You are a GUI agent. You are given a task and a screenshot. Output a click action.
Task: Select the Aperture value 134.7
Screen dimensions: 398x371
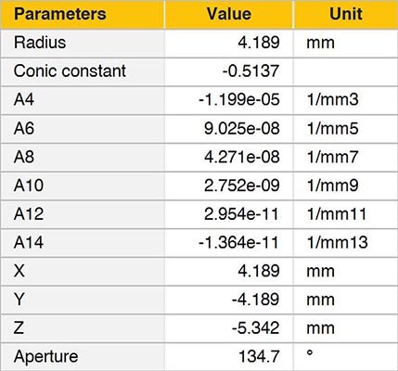(259, 356)
